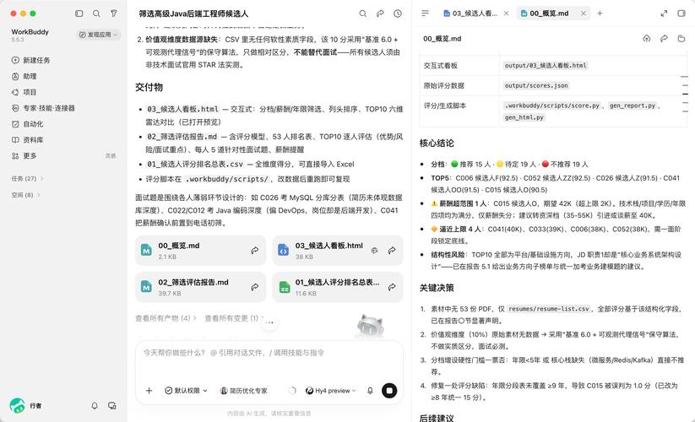
Task: Share the conversation via header arrow
Action: [x=380, y=14]
